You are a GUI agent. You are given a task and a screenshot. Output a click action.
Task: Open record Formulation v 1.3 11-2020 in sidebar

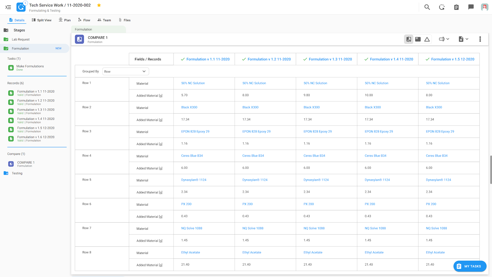pyautogui.click(x=36, y=110)
